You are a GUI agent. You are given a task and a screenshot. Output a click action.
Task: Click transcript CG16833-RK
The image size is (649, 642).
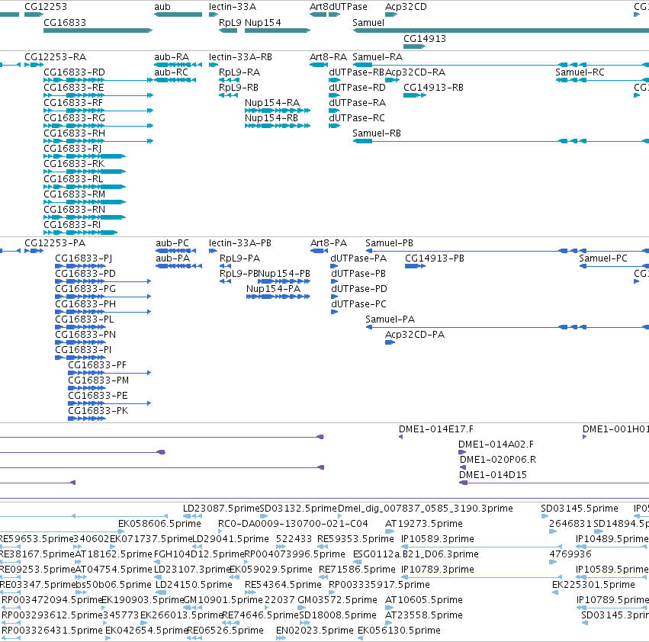coord(74,163)
